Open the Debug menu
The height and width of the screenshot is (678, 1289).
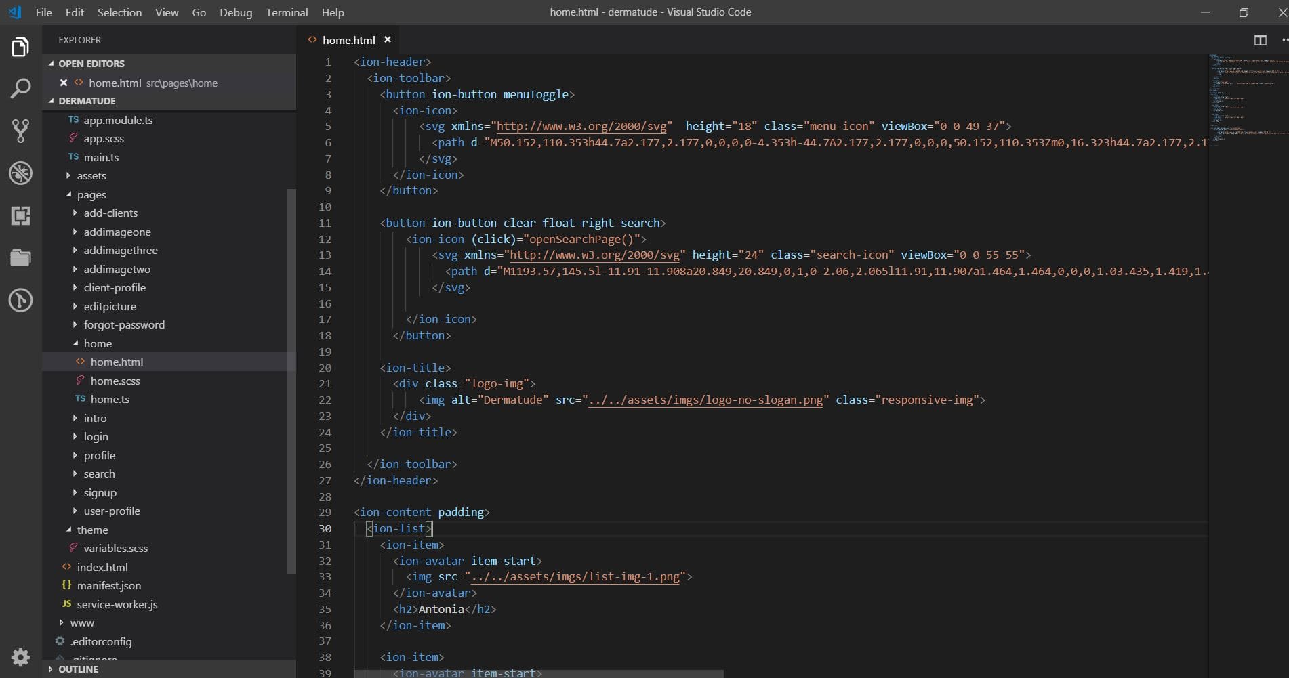(x=236, y=12)
